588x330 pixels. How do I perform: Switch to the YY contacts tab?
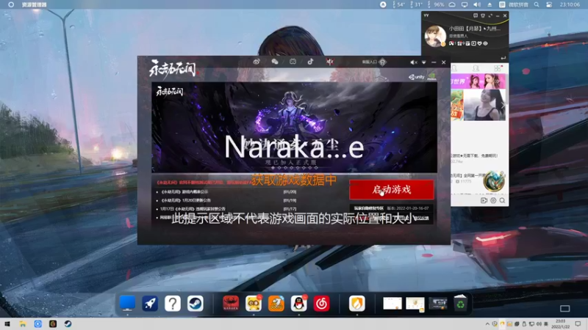476,68
